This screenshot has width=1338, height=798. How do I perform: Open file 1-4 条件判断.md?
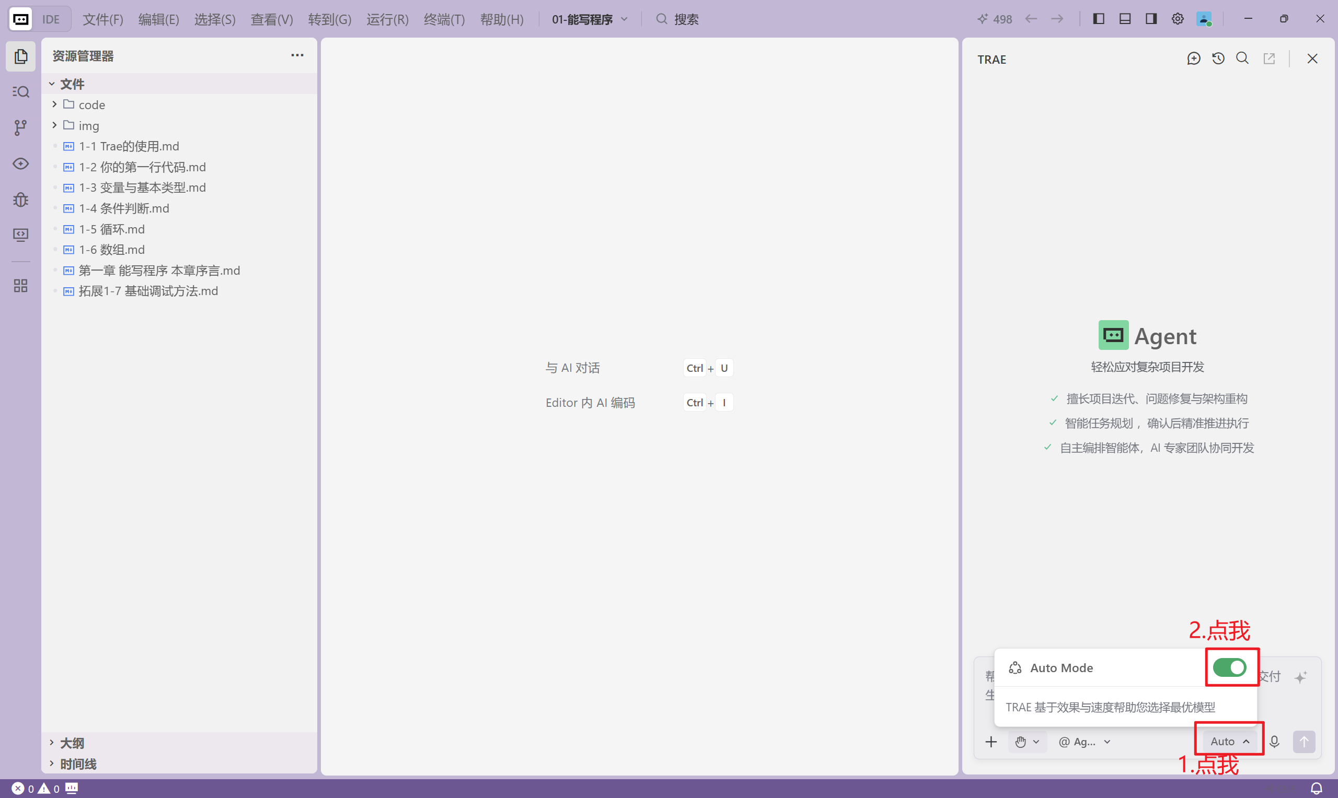pos(179,208)
